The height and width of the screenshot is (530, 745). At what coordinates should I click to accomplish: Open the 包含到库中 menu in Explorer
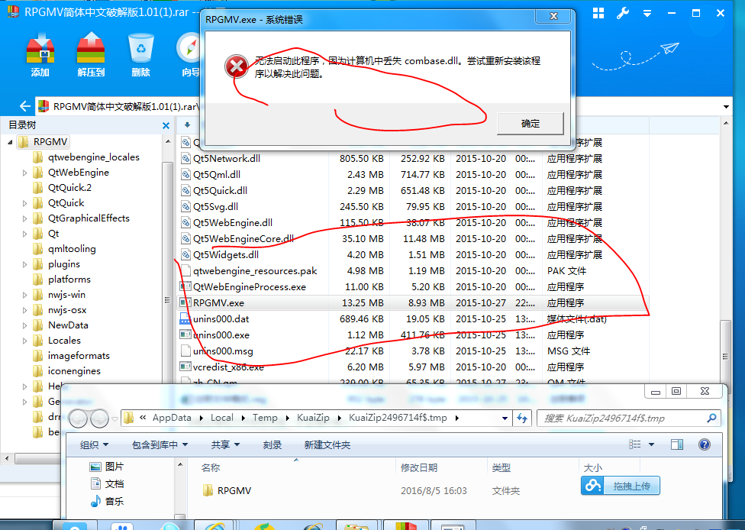pos(160,445)
